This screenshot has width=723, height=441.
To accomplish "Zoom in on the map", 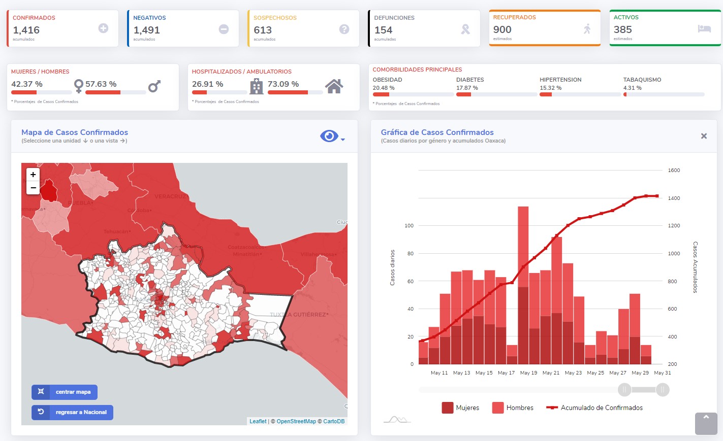I will pyautogui.click(x=33, y=175).
